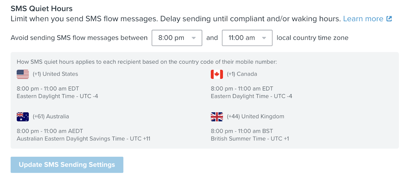Click the United Kingdom flag icon
Viewport: 408px width, 182px height.
coord(217,117)
